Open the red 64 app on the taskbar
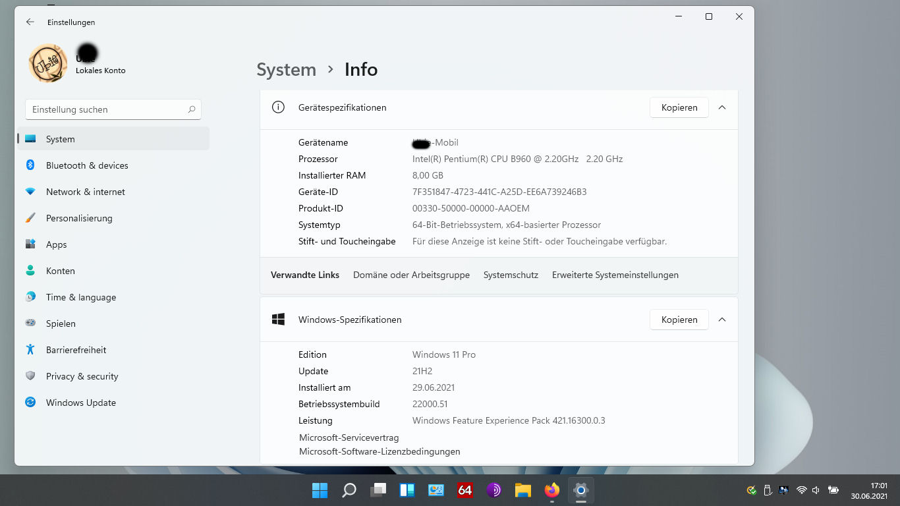The height and width of the screenshot is (506, 900). pos(465,490)
